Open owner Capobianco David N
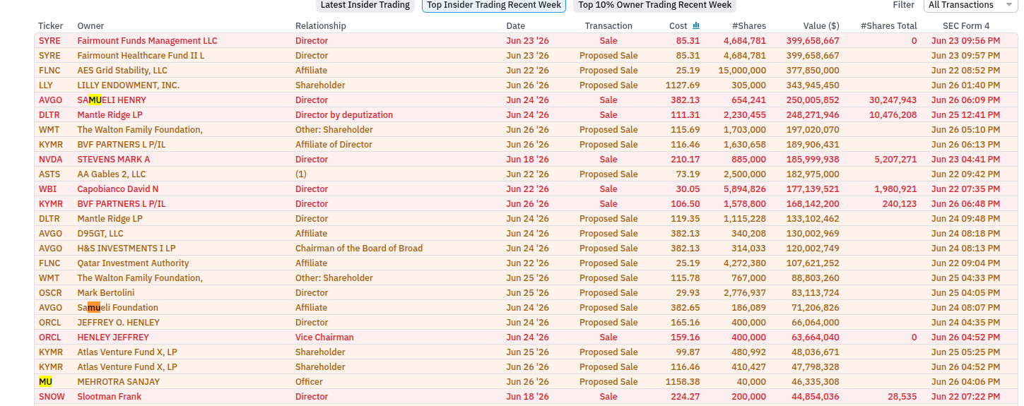The height and width of the screenshot is (406, 1024). [118, 189]
